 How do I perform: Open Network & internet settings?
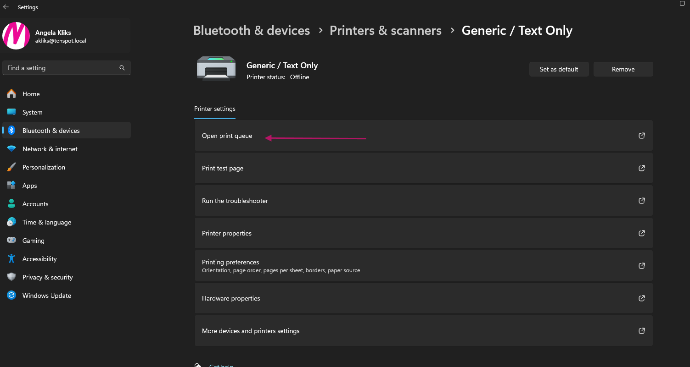(67, 149)
